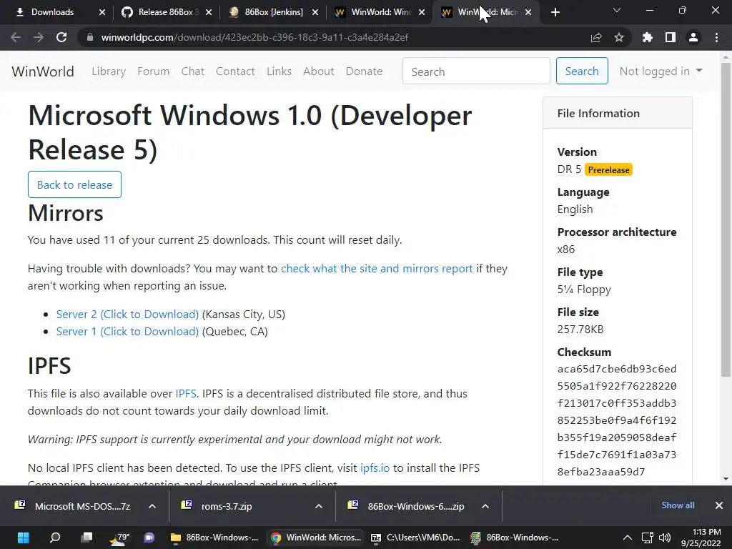Open Microsoft MS-DOS 7z download item
The width and height of the screenshot is (732, 549).
click(x=76, y=506)
